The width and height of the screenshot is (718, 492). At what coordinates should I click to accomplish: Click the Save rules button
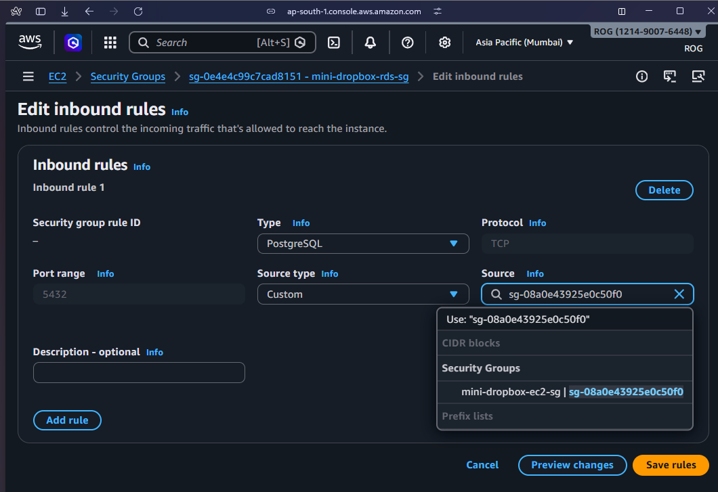[671, 465]
